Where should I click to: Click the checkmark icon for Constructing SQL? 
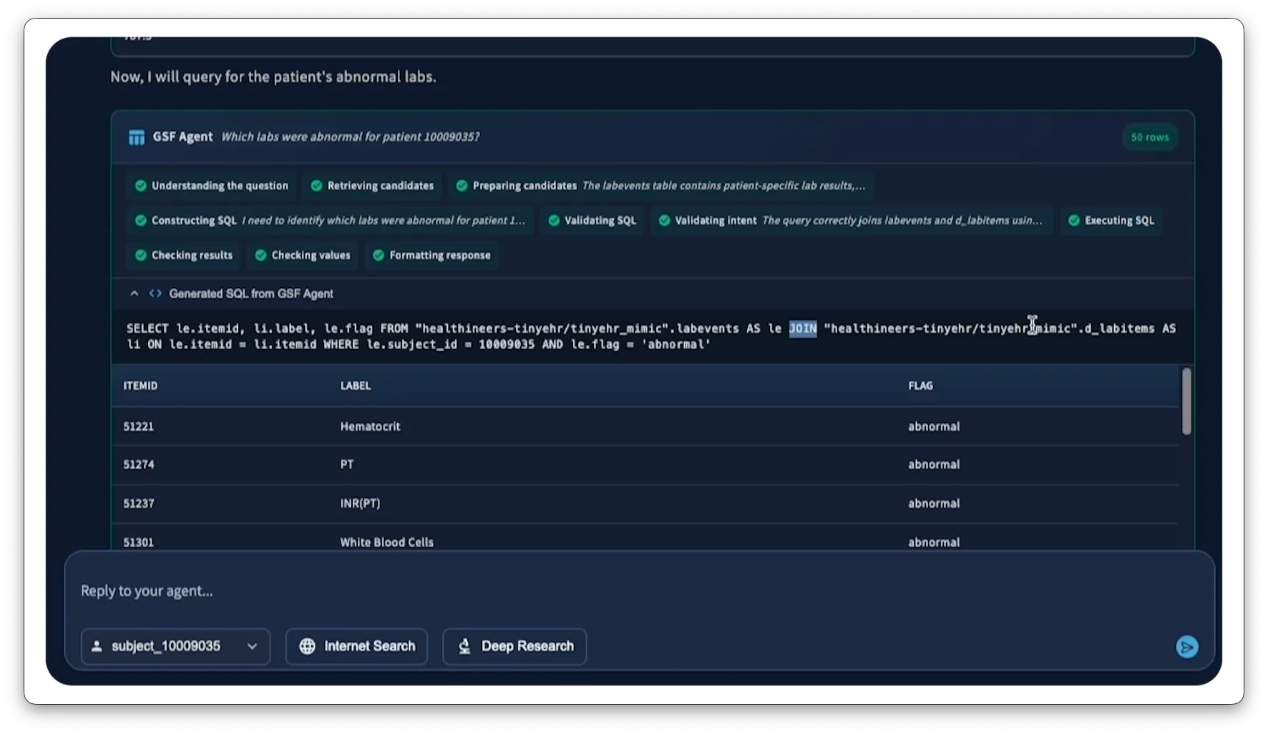141,220
